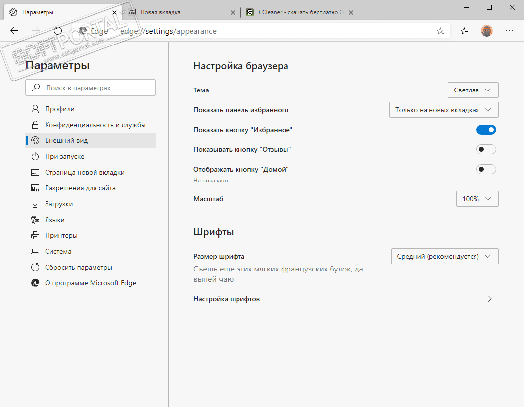Open Загрузки section
The image size is (524, 407).
(x=91, y=204)
